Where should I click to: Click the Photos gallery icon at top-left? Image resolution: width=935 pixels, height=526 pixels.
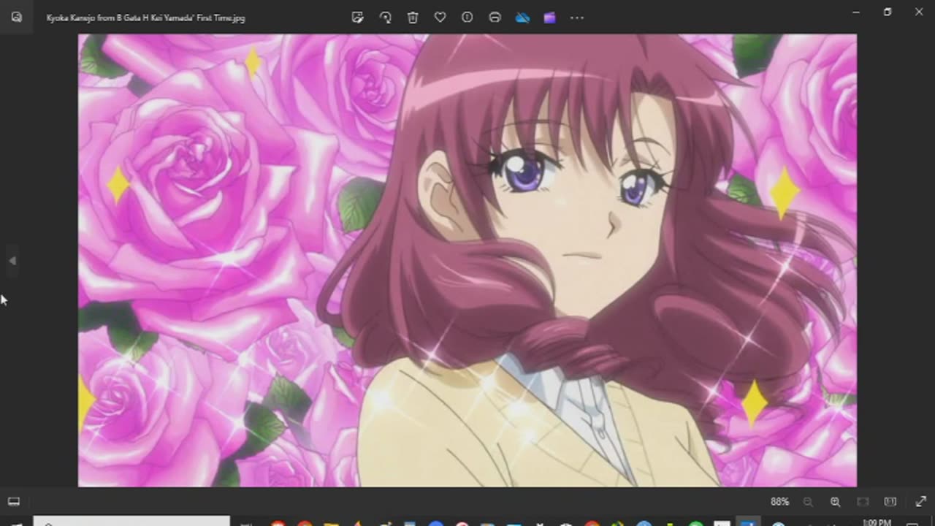click(16, 18)
